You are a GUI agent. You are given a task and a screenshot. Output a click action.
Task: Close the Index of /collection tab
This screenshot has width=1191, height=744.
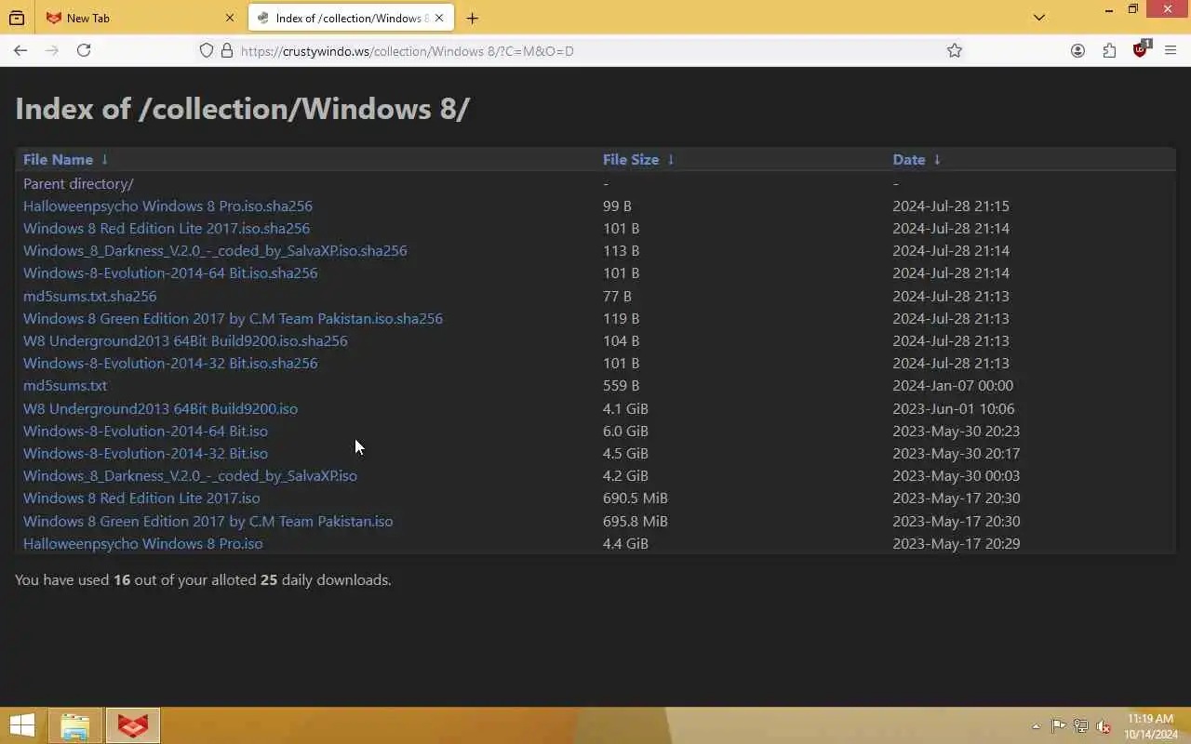tap(439, 18)
